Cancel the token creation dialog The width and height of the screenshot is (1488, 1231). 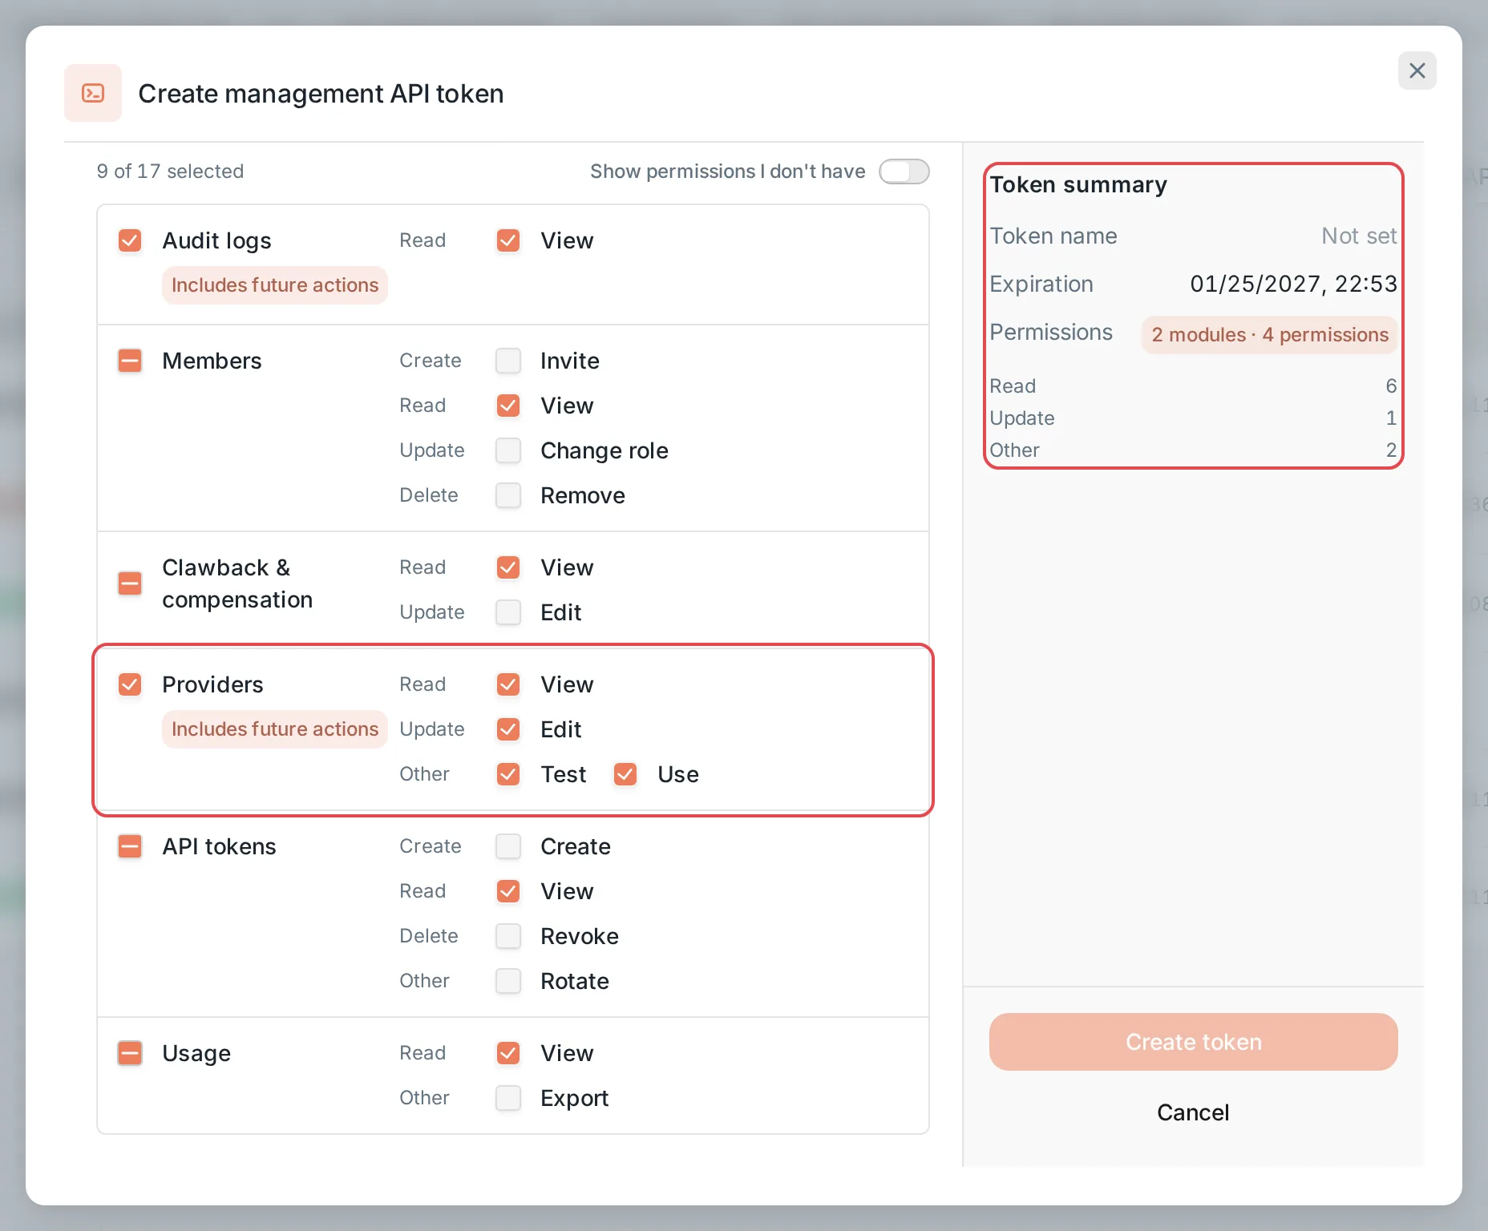pos(1193,1112)
